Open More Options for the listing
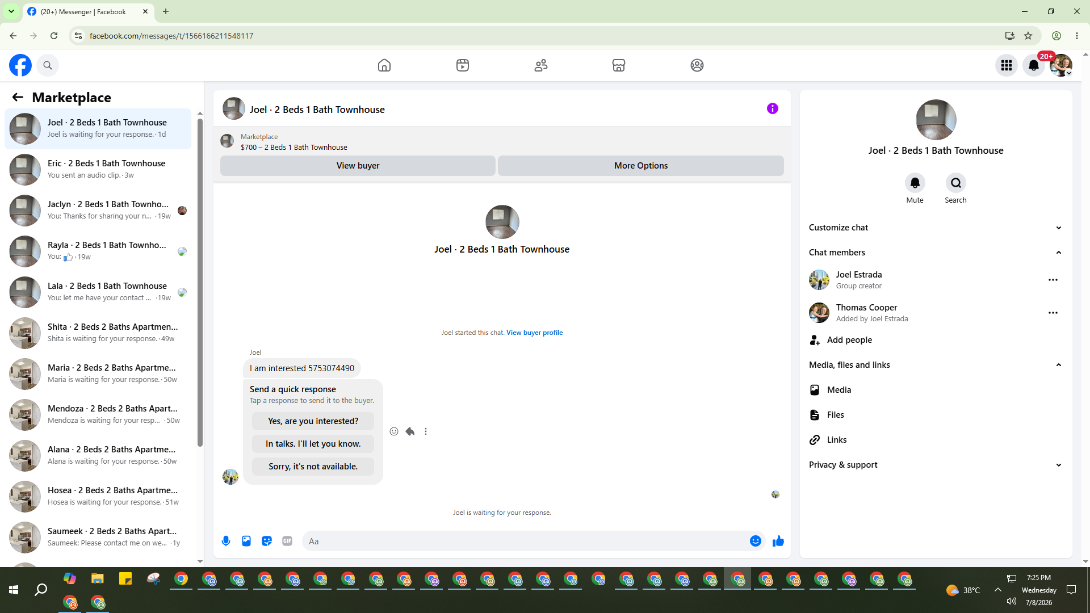 coord(641,166)
